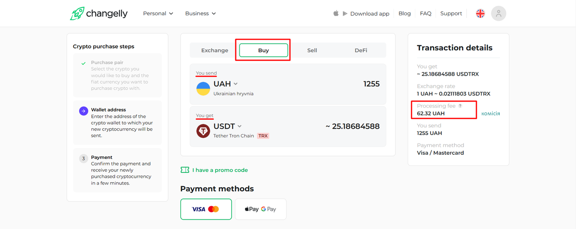Open the UAH currency dropdown chevron
Image resolution: width=576 pixels, height=229 pixels.
coord(236,84)
